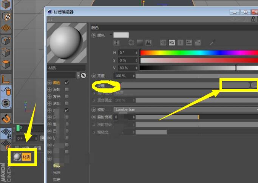The width and height of the screenshot is (258, 183).
Task: Click the animation circle beside 模型
Action: point(94,109)
